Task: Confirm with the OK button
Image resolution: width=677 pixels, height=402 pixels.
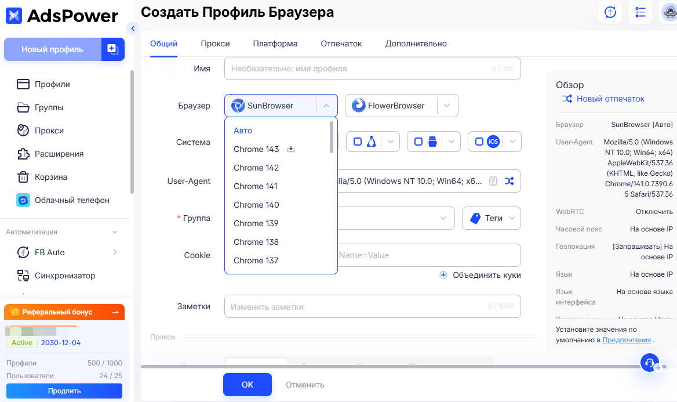Action: 247,385
